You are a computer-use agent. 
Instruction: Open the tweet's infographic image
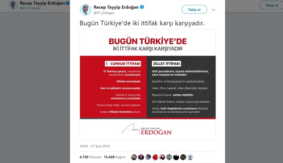(x=148, y=85)
